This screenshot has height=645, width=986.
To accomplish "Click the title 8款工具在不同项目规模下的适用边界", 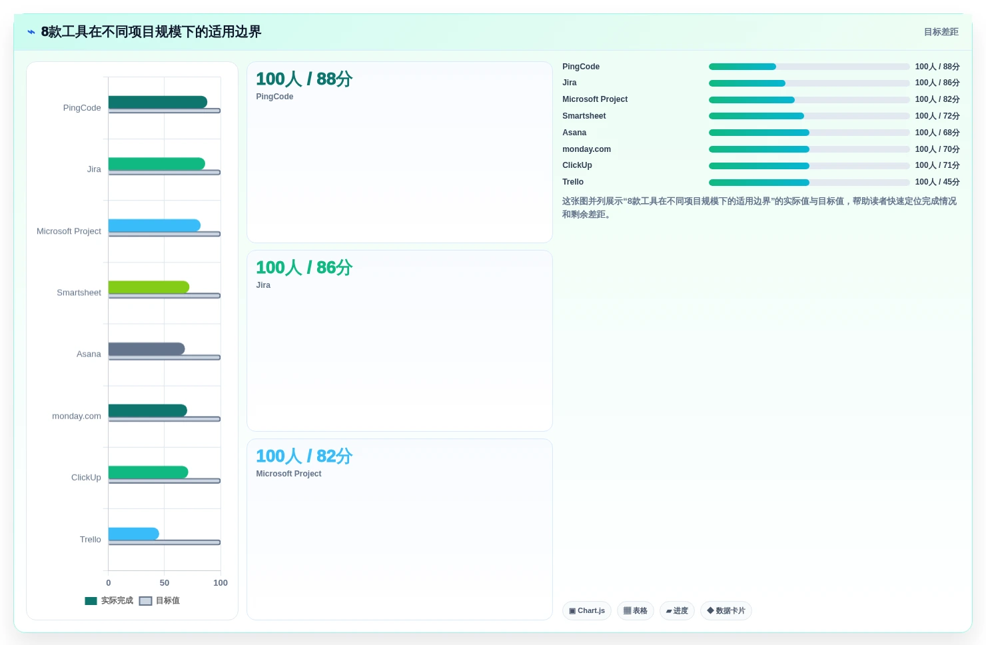I will pos(151,32).
